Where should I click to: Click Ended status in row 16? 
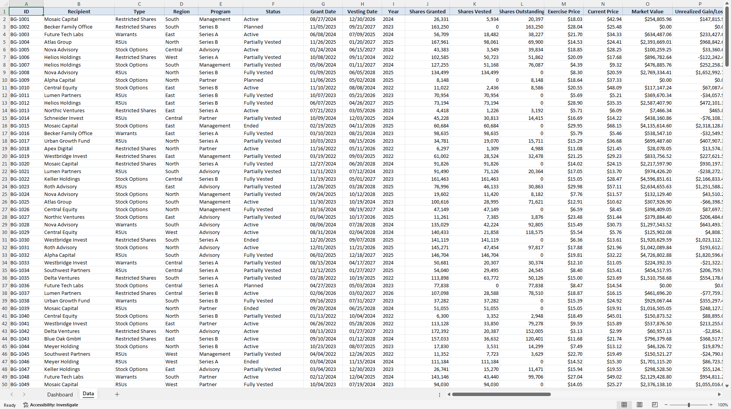pyautogui.click(x=273, y=126)
